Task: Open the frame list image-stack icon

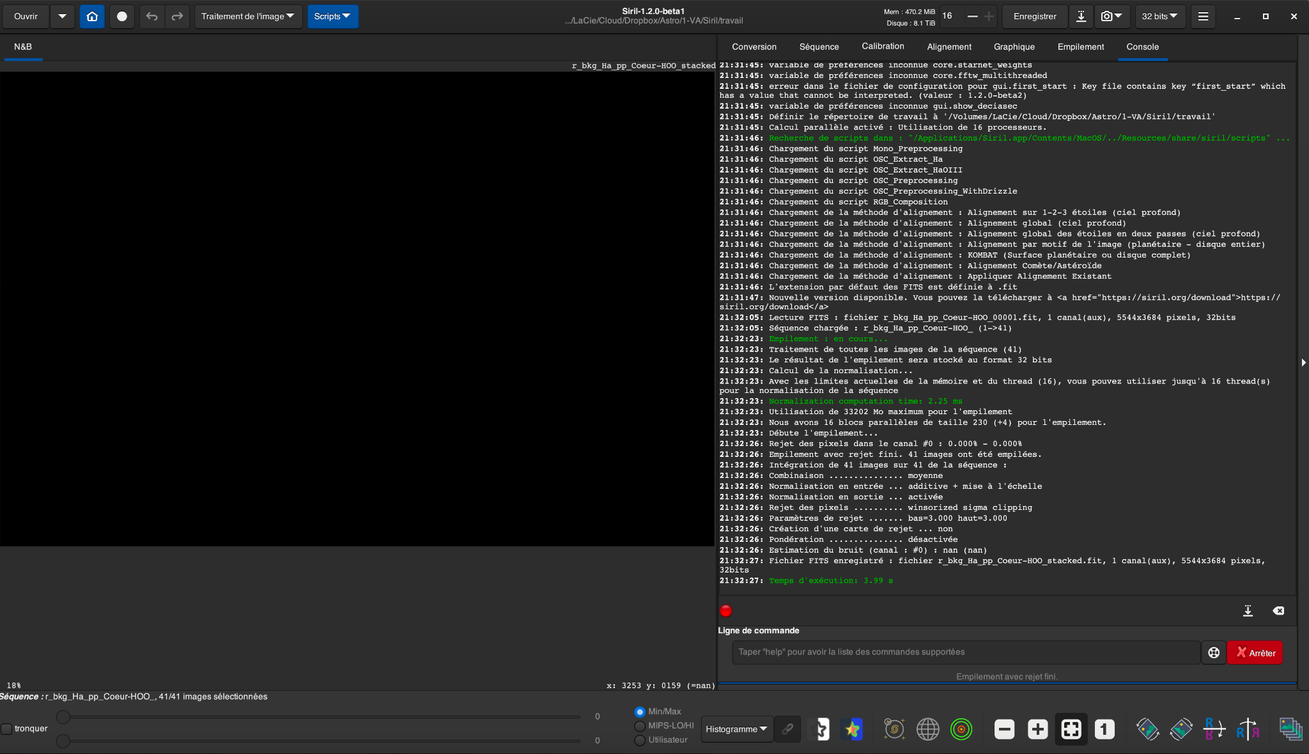Action: click(1290, 728)
